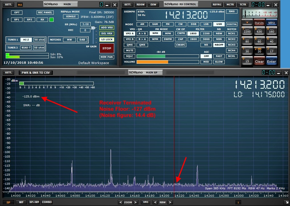
Task: Open the EXW panel
Action: click(153, 5)
